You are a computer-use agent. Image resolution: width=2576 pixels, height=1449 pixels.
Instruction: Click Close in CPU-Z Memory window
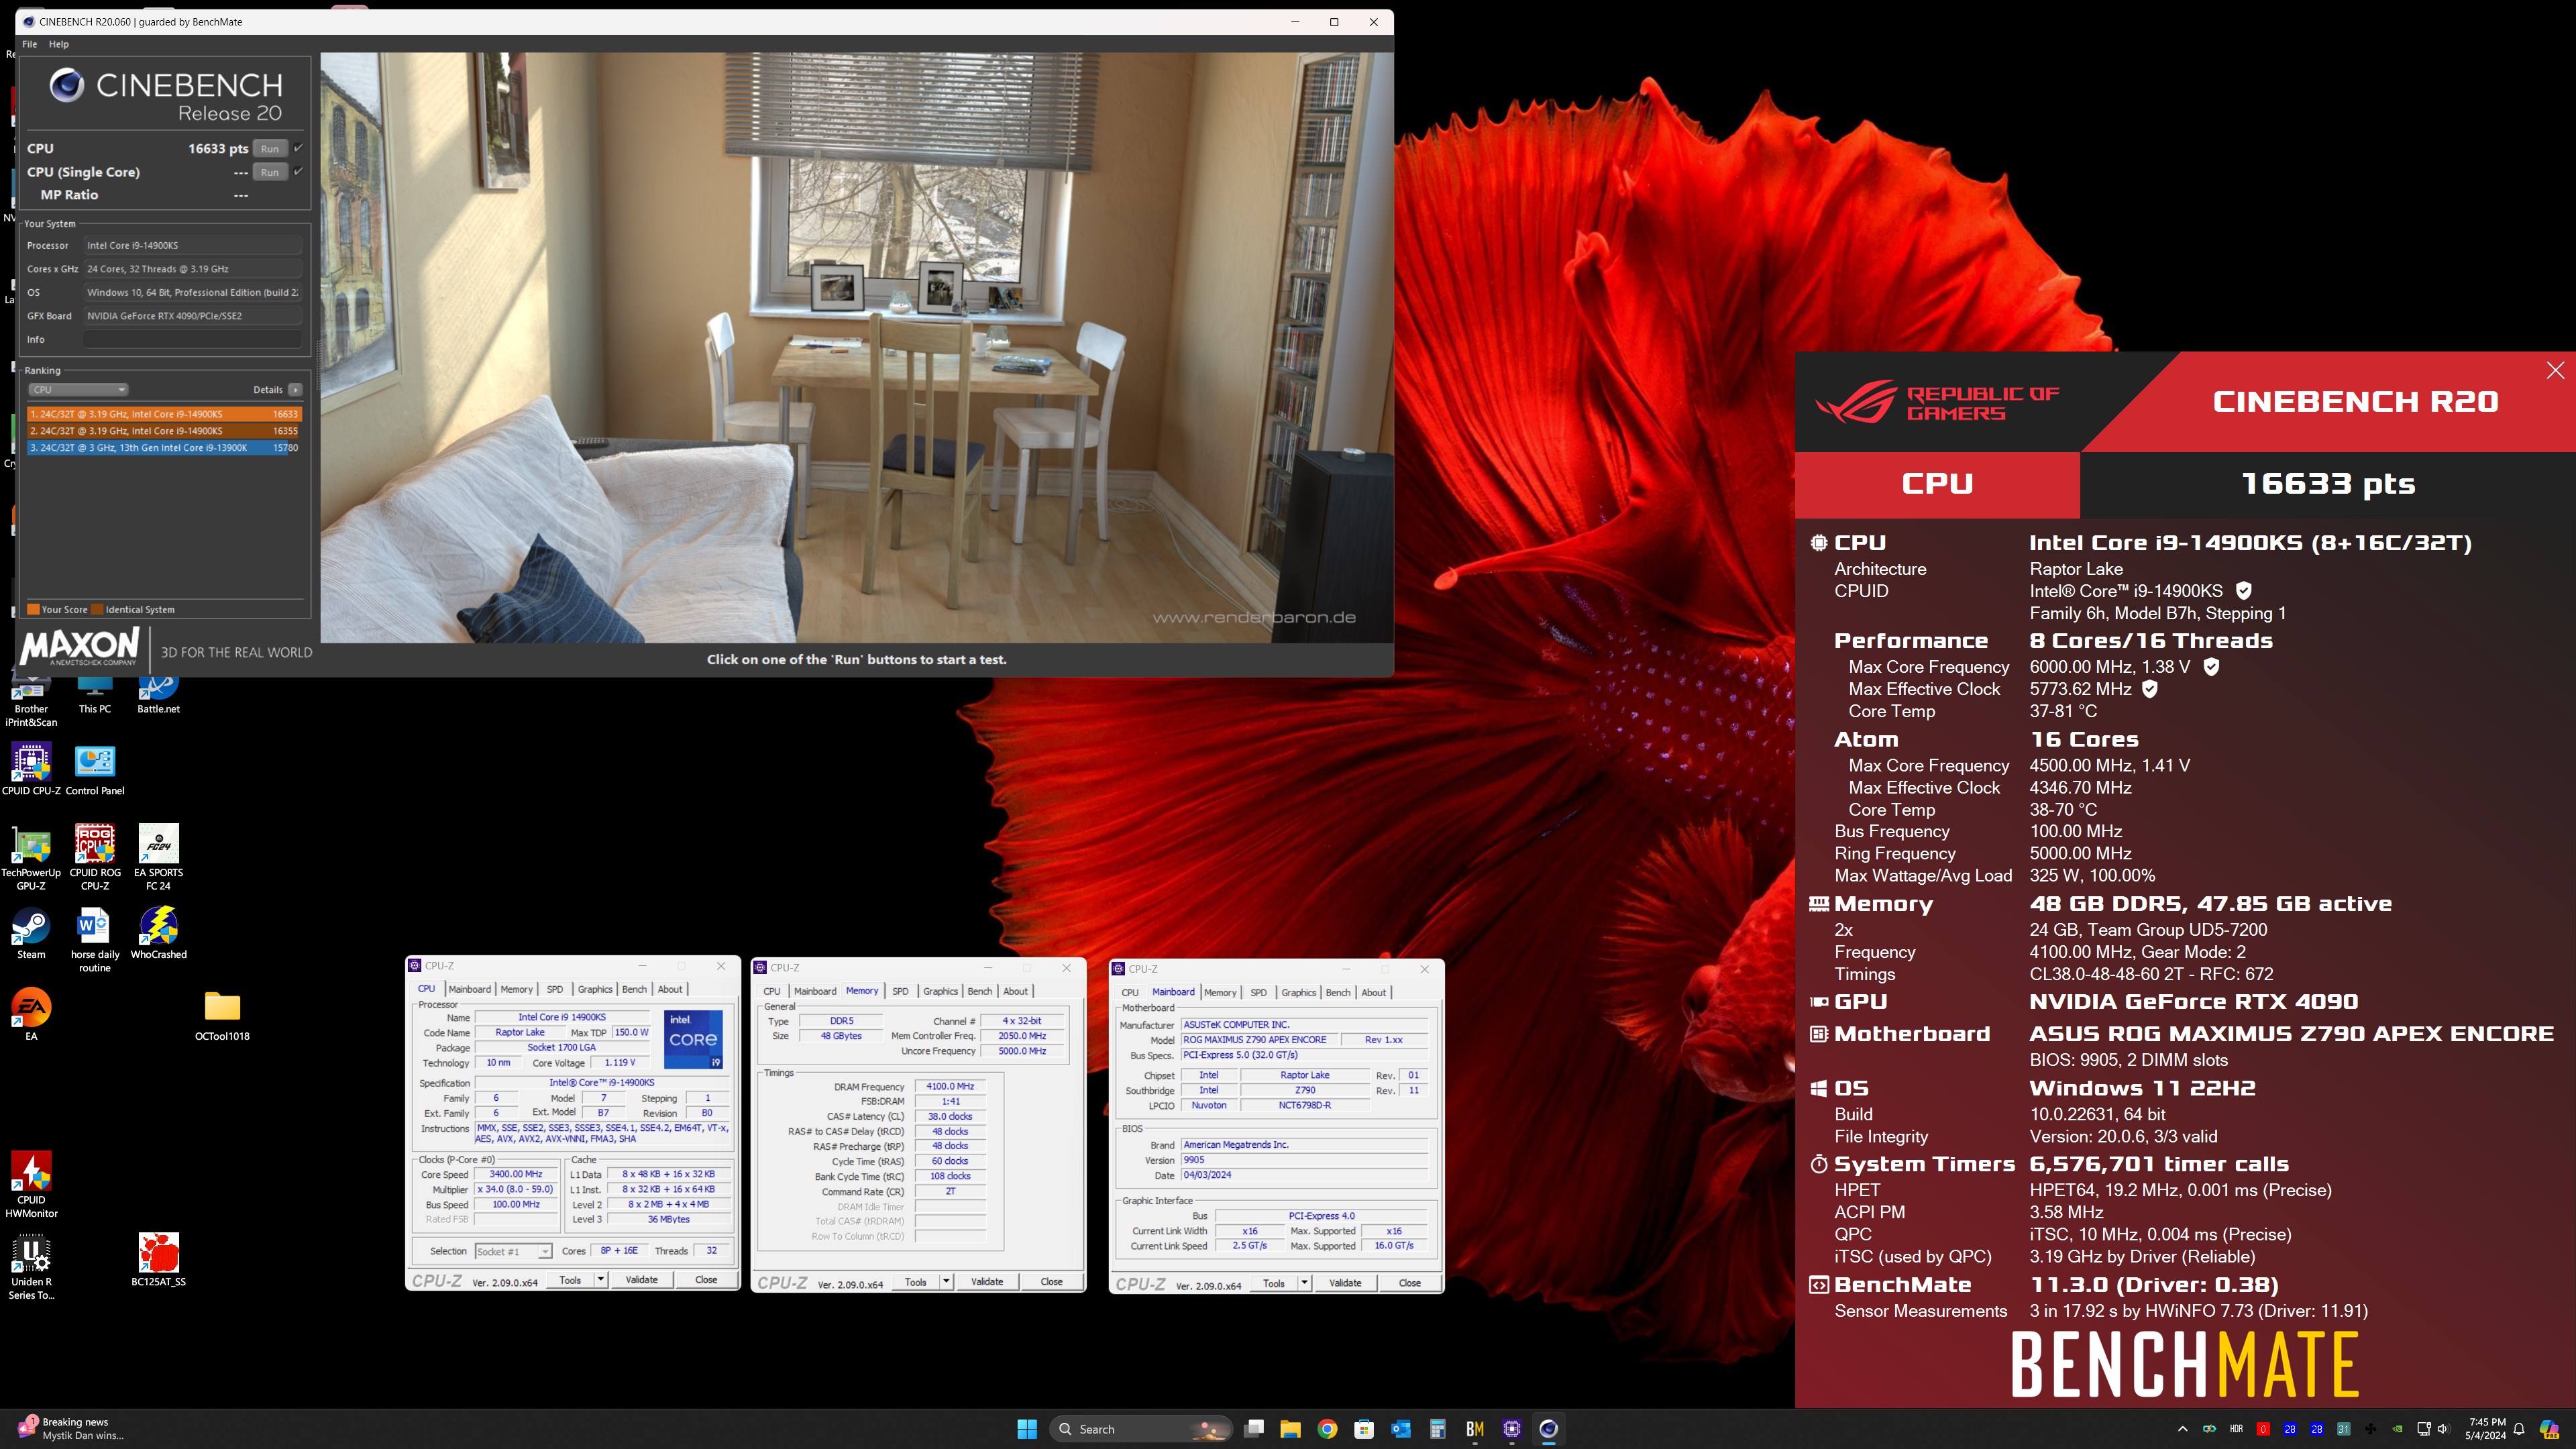pos(1051,1282)
